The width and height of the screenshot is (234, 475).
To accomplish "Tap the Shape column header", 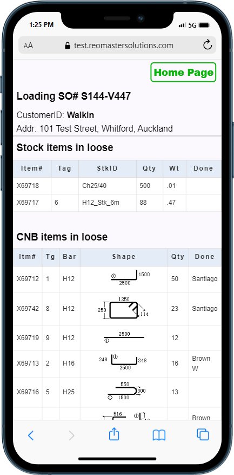I will tap(124, 257).
